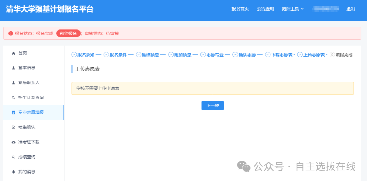Click the red 前往报名 button
Image resolution: width=367 pixels, height=181 pixels.
coord(68,33)
